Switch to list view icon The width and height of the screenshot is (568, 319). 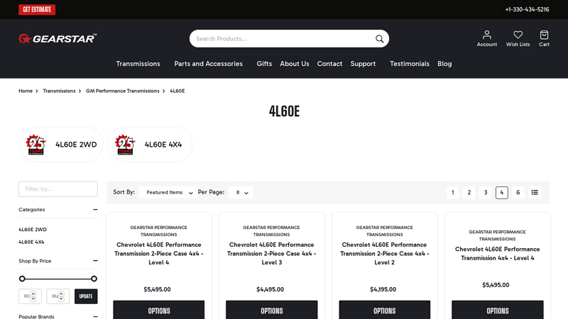click(x=535, y=192)
